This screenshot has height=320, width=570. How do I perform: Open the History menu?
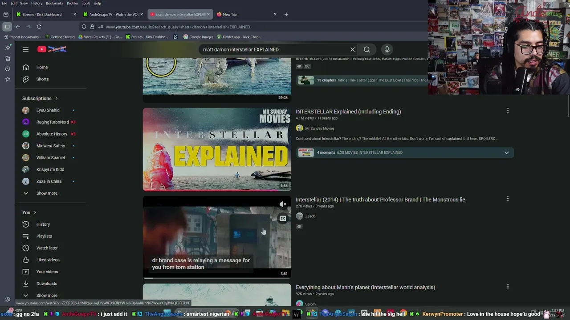pyautogui.click(x=37, y=3)
